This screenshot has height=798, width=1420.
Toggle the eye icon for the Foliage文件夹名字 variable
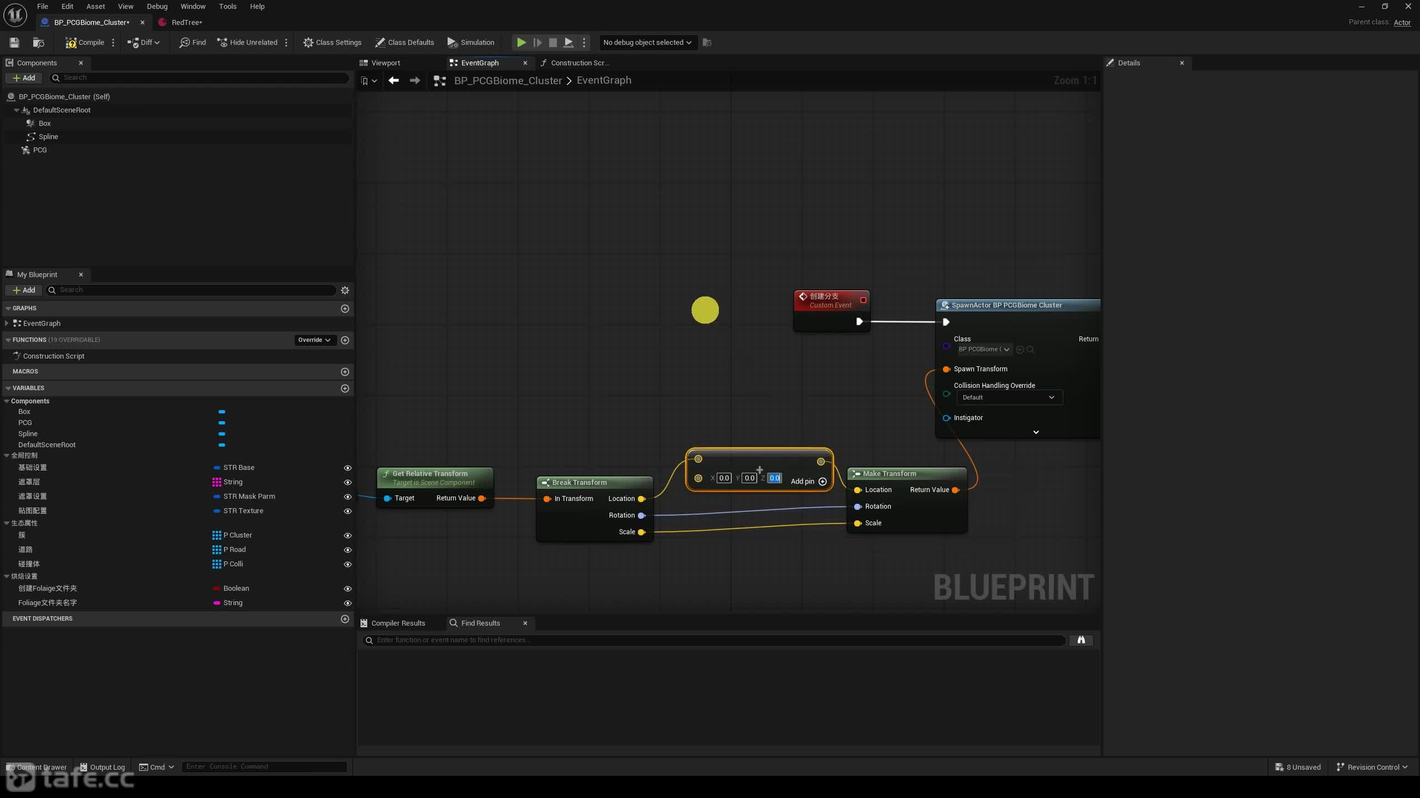click(348, 603)
